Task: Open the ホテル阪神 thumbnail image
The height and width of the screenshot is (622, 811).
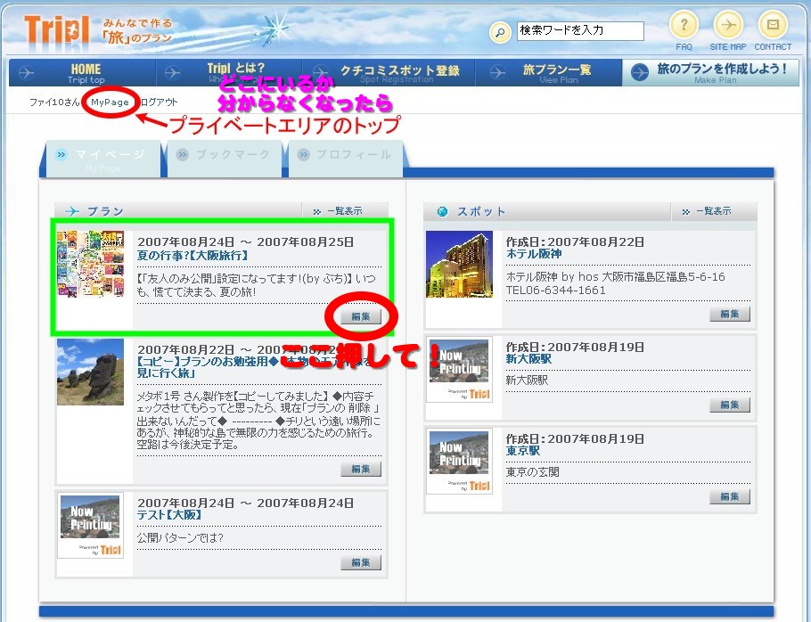Action: click(459, 265)
